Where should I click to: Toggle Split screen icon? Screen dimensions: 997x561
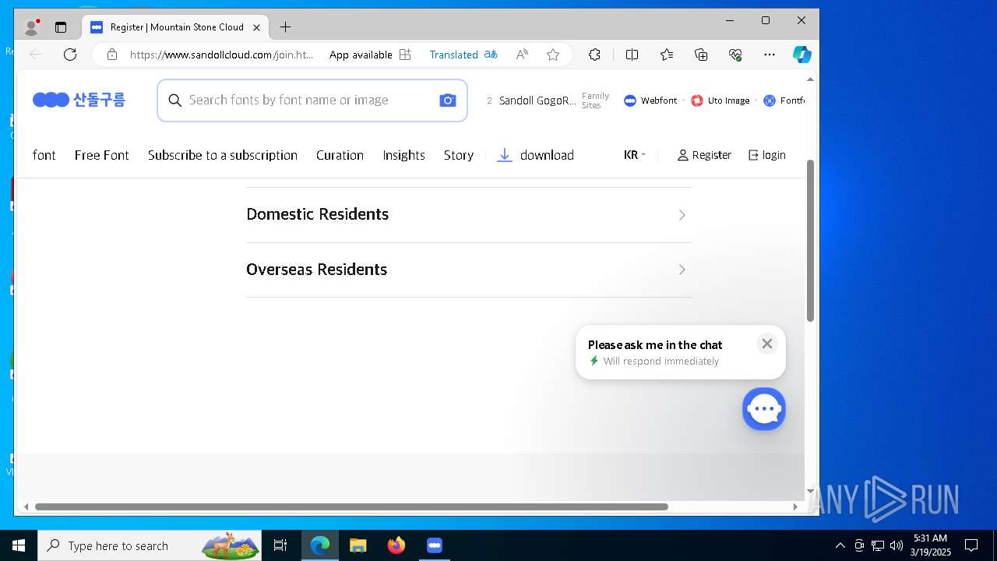632,55
